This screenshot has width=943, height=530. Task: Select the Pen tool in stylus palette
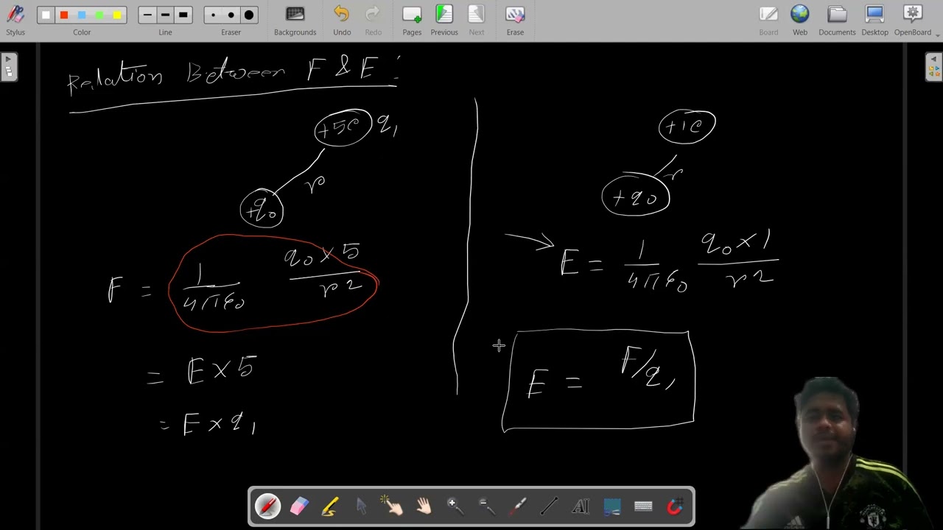pos(267,506)
